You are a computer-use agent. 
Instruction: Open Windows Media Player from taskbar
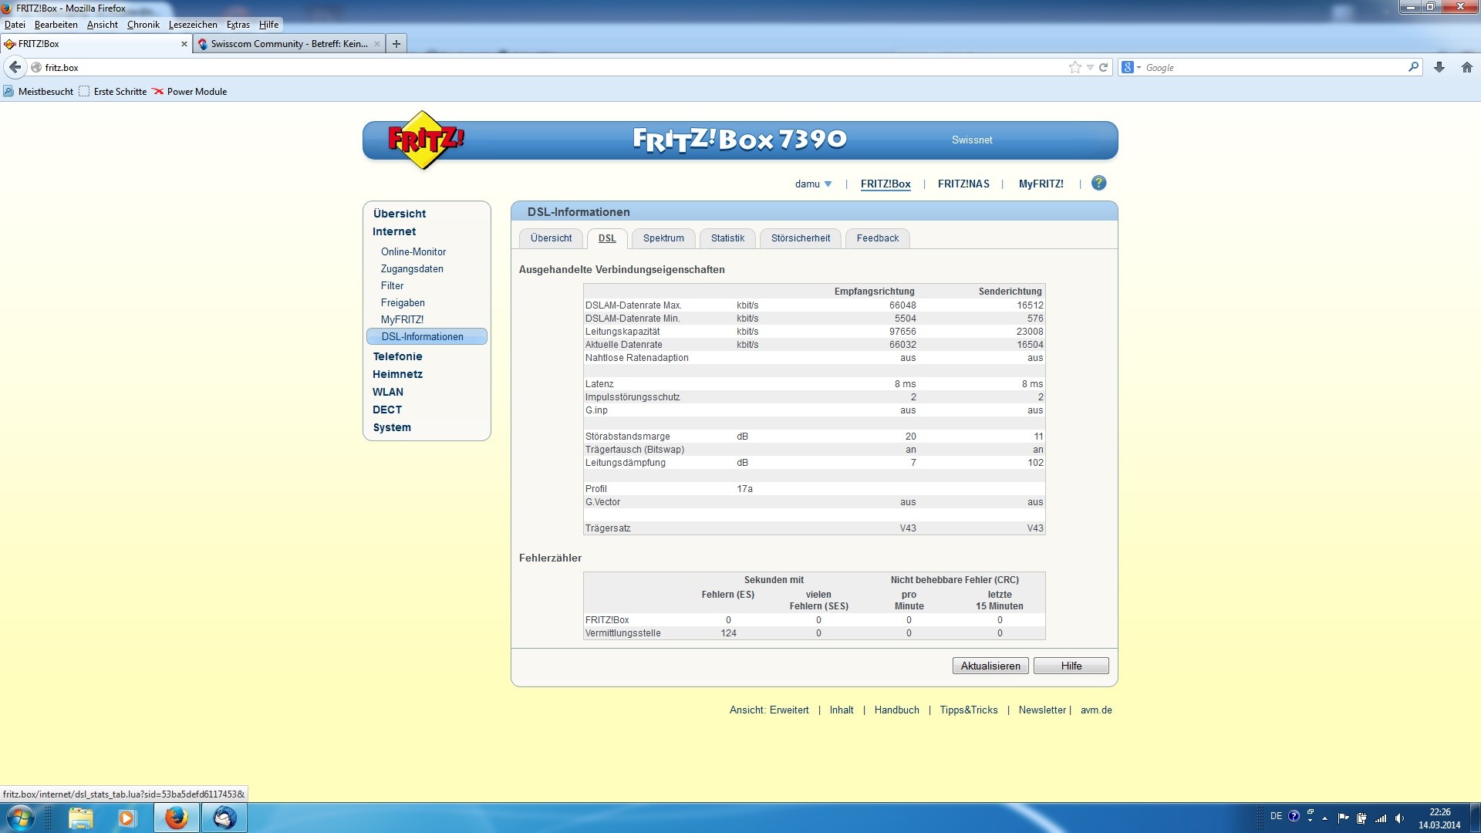pyautogui.click(x=127, y=818)
